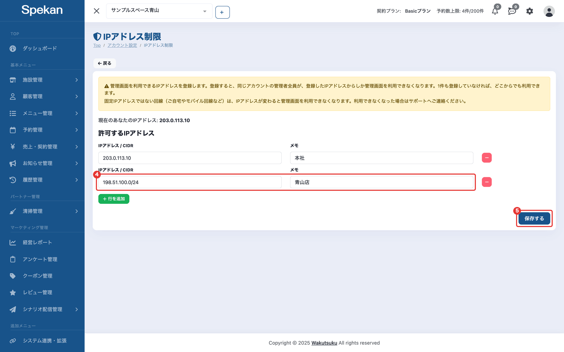
Task: Click the 行を追加 button
Action: [x=114, y=199]
